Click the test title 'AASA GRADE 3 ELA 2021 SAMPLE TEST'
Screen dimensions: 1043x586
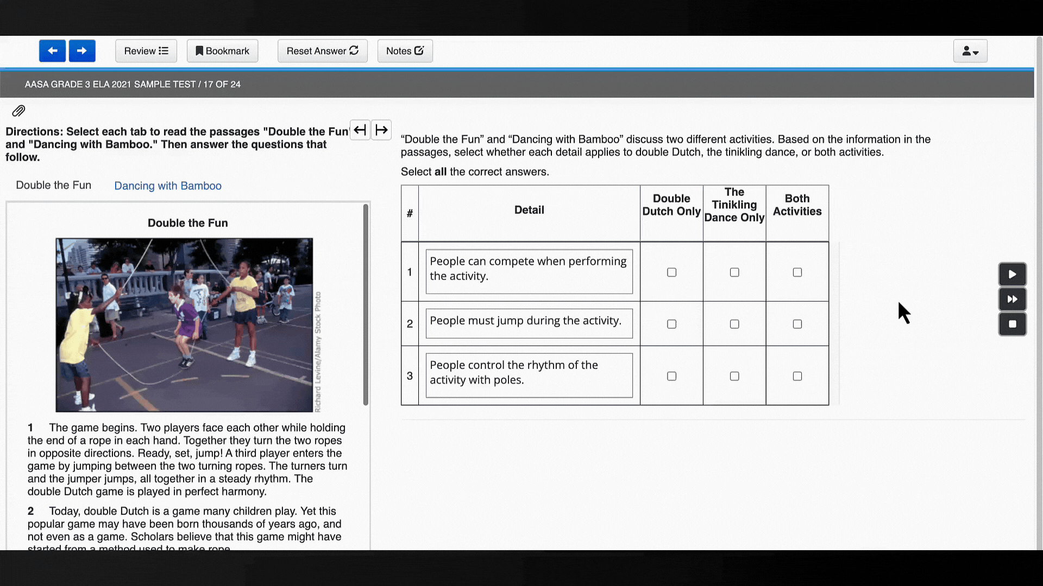coord(110,85)
